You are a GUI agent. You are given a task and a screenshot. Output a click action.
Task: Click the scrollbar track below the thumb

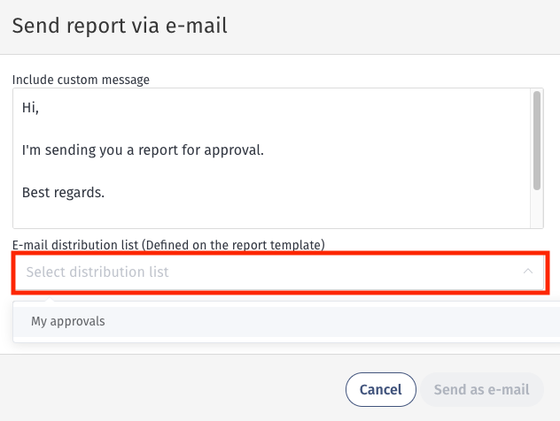pyautogui.click(x=537, y=210)
